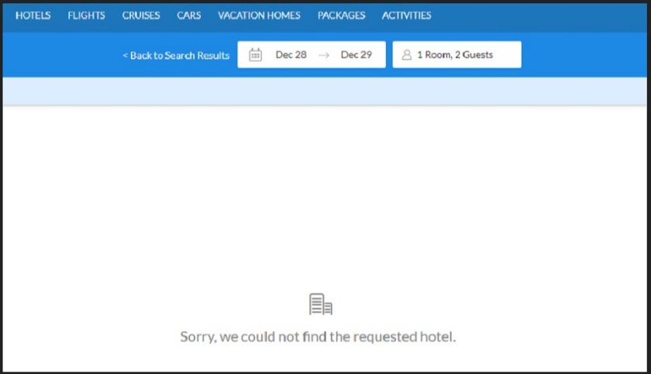Screen dimensions: 651x374
Task: Change the Dec 28 check-in date
Action: [x=291, y=55]
